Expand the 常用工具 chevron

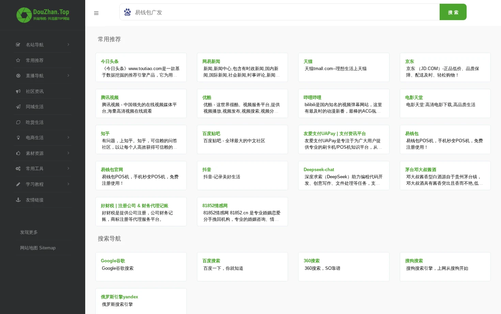68,168
